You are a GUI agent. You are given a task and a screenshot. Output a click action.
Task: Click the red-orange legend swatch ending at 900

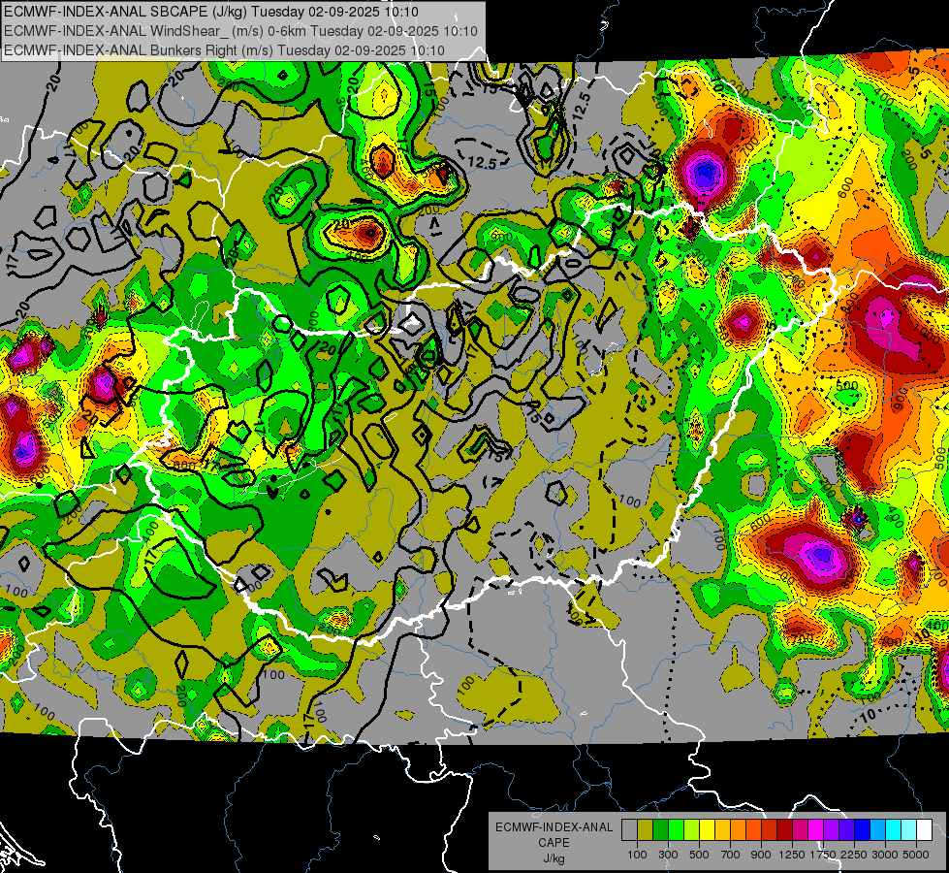(x=753, y=830)
